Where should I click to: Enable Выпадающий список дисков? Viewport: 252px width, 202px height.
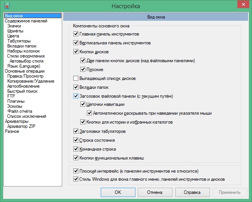coord(76,78)
